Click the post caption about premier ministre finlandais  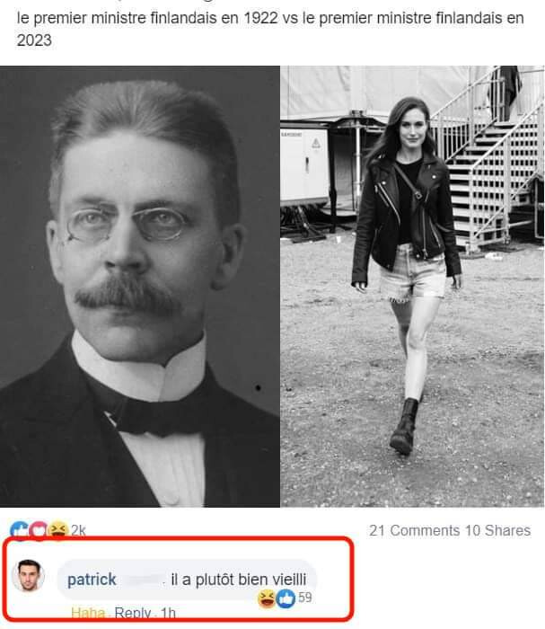270,29
